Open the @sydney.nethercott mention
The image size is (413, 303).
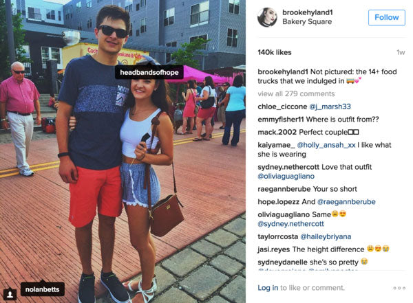point(290,224)
